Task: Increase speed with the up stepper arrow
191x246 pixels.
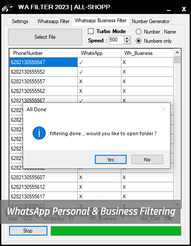Action: [127, 38]
